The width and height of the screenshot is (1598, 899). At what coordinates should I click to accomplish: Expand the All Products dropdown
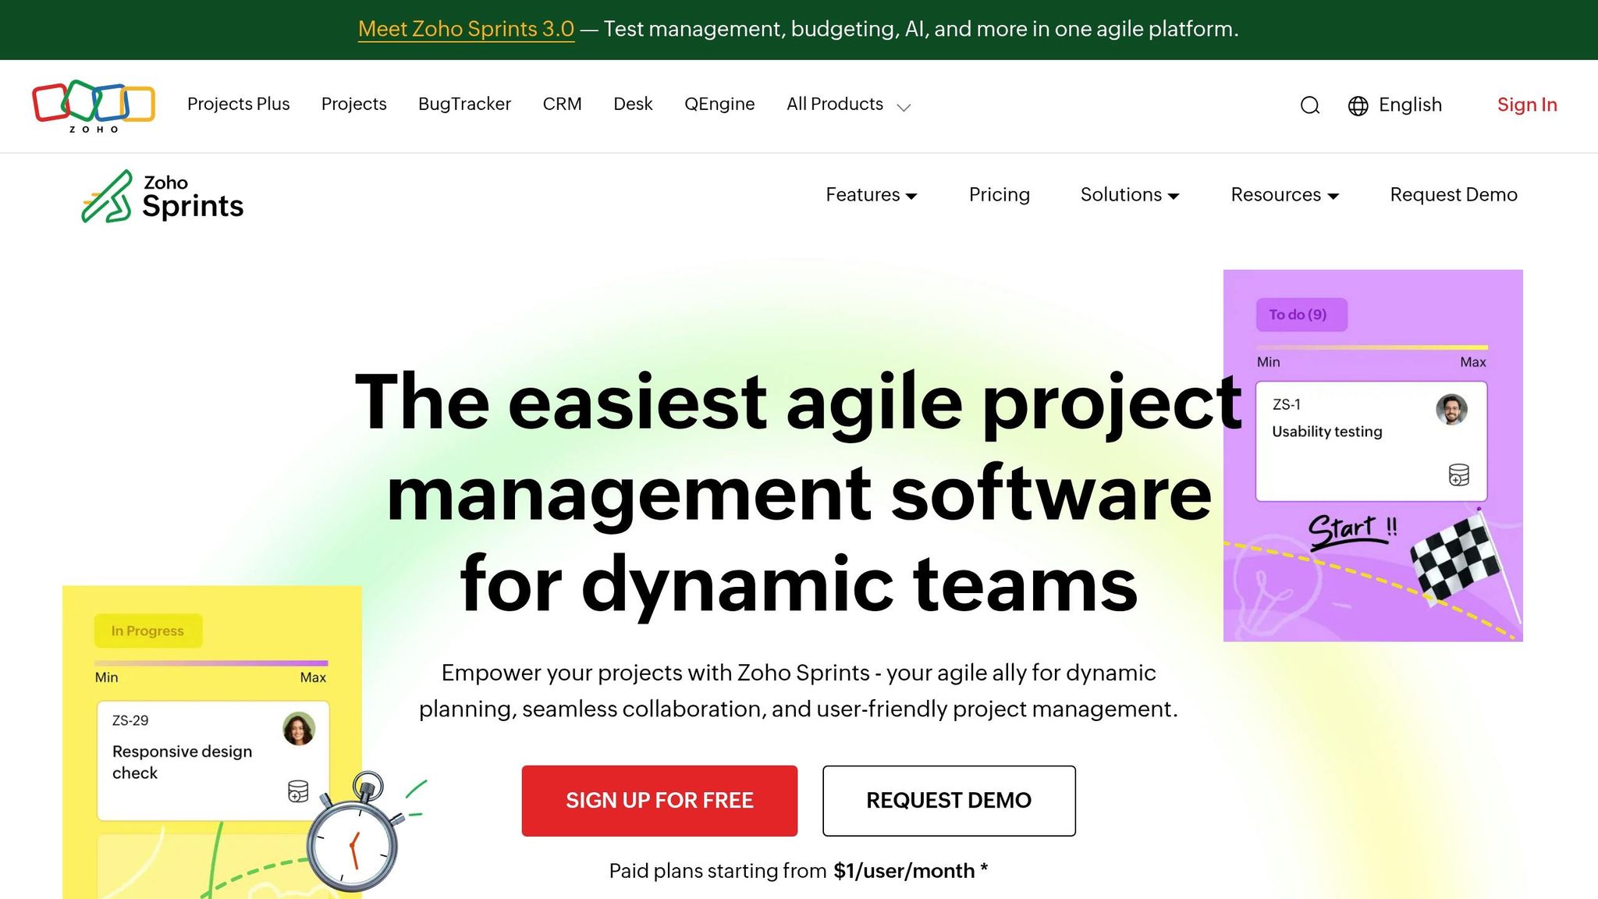(x=848, y=105)
